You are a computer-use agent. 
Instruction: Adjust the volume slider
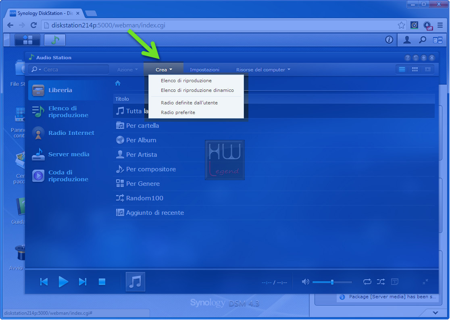332,282
